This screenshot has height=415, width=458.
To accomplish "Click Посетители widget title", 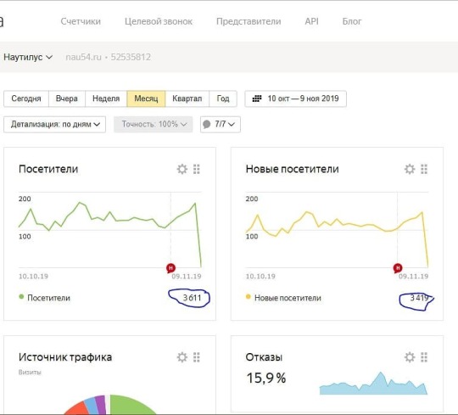I will tap(48, 169).
